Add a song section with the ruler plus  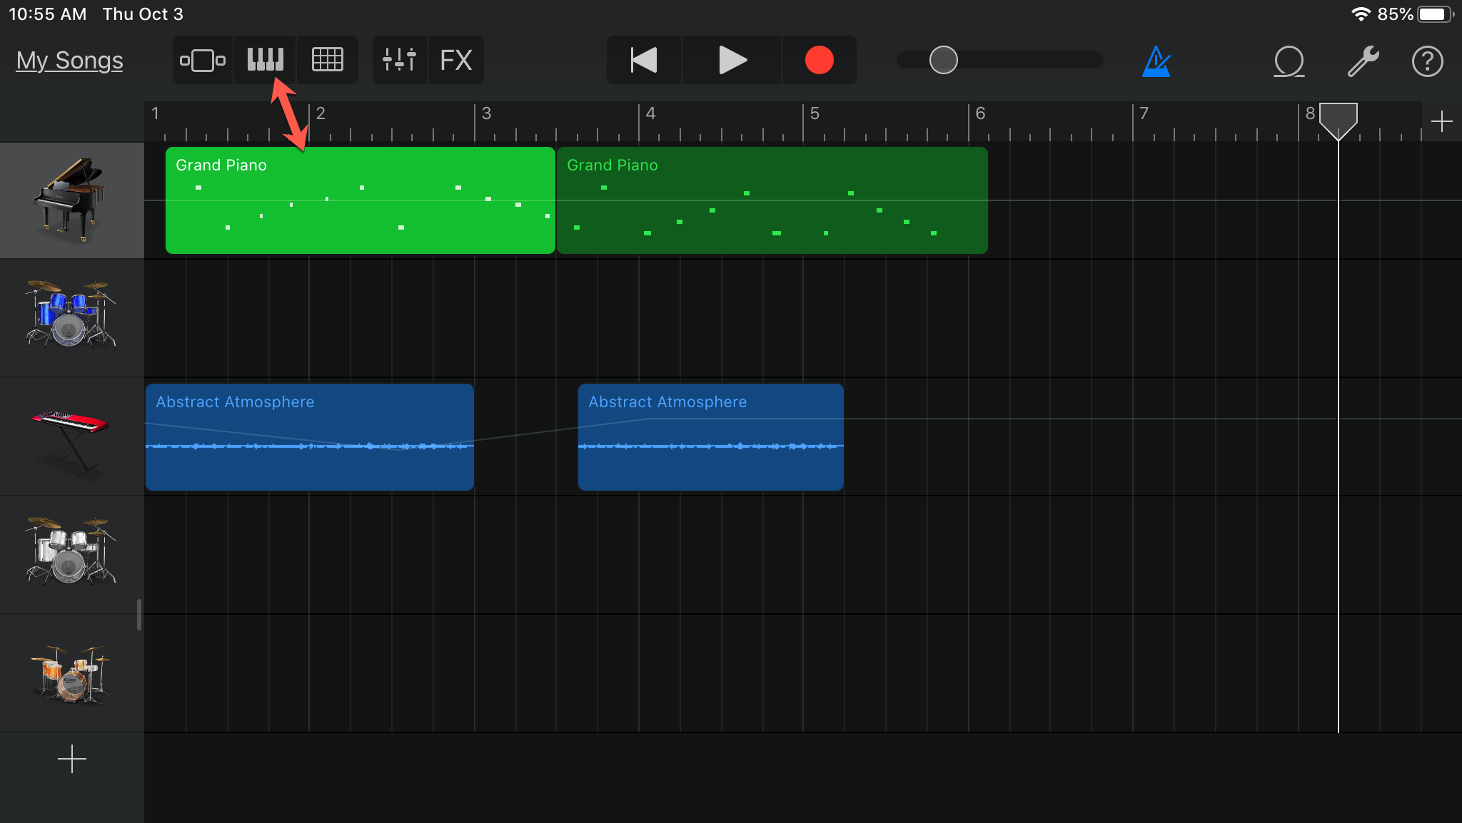(1441, 121)
